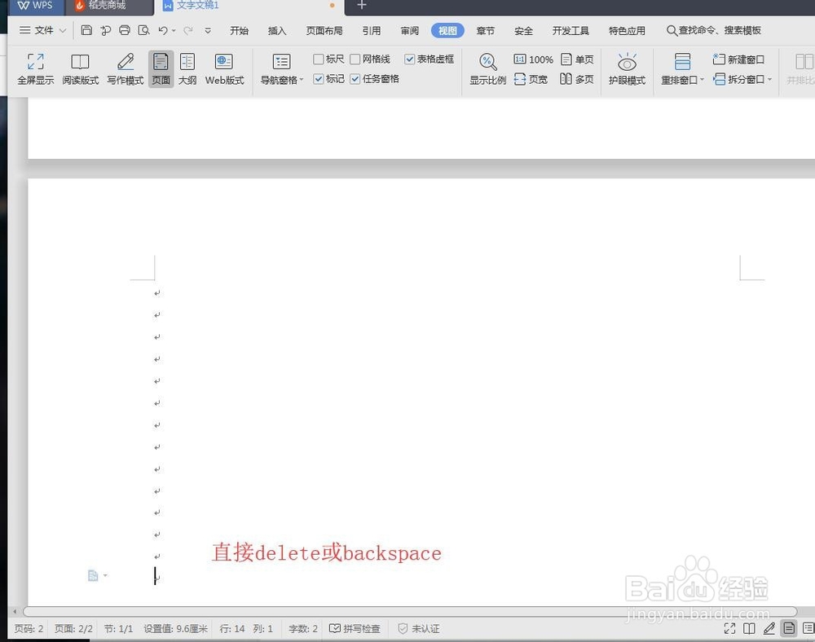The height and width of the screenshot is (642, 815).
Task: Click the Redo arrow icon
Action: (x=188, y=31)
